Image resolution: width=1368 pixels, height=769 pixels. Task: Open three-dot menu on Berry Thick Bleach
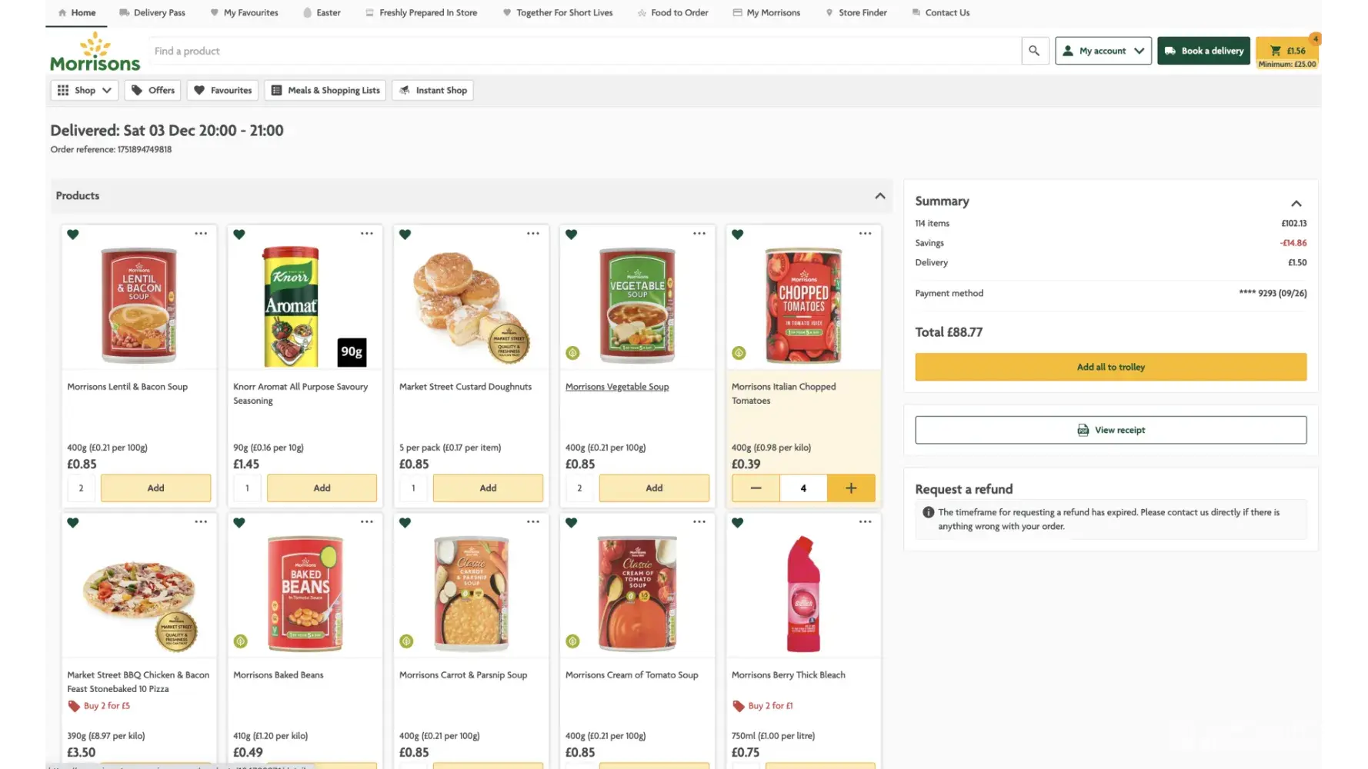866,522
